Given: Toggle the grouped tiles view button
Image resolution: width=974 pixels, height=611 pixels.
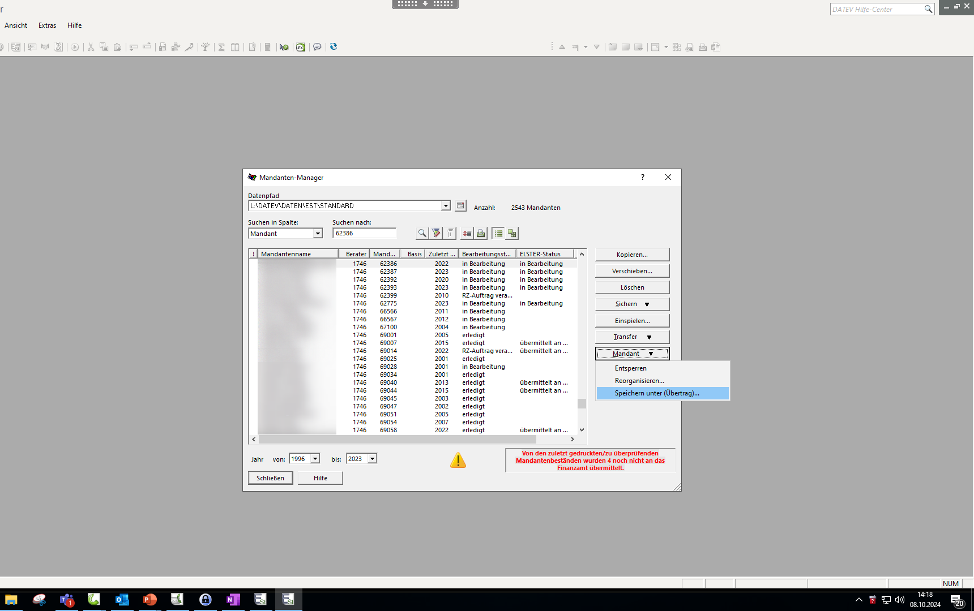Looking at the screenshot, I should click(512, 233).
